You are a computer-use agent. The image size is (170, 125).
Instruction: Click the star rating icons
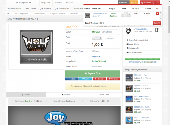point(71,27)
